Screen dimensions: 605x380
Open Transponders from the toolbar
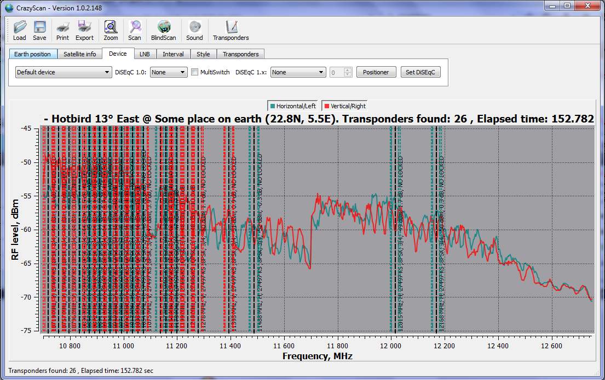(x=231, y=27)
